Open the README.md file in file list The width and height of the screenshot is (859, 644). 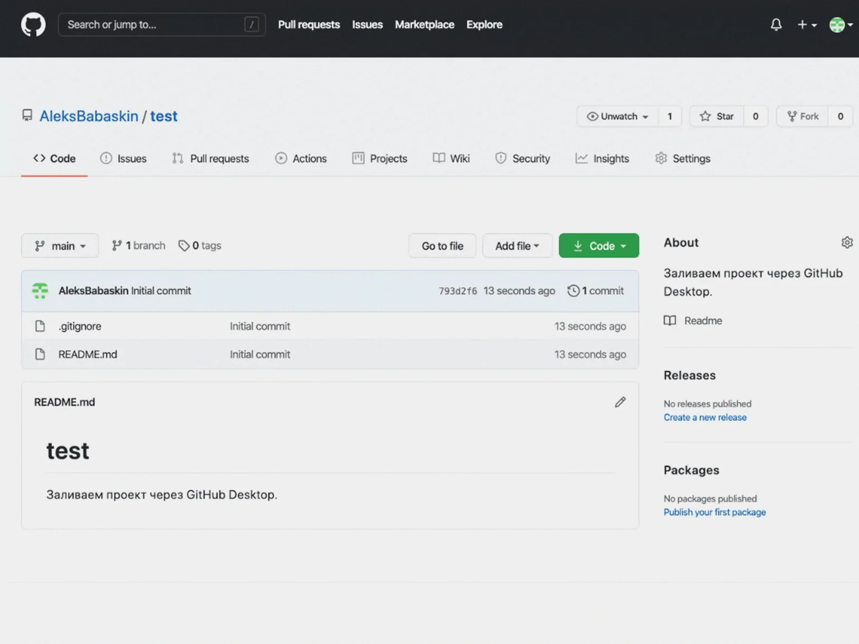coord(88,354)
